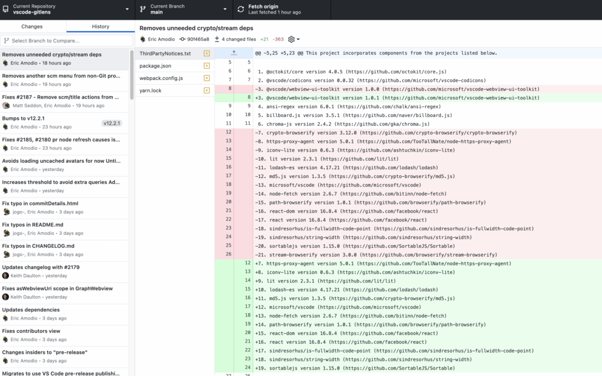Select commit Changes insiders to "pre-release"
The height and width of the screenshot is (376, 602).
(x=64, y=357)
